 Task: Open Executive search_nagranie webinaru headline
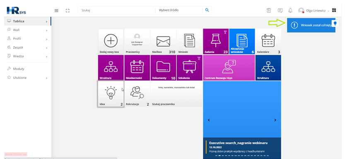(238, 143)
